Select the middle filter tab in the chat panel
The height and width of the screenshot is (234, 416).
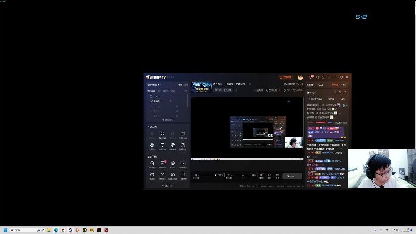coord(331,99)
